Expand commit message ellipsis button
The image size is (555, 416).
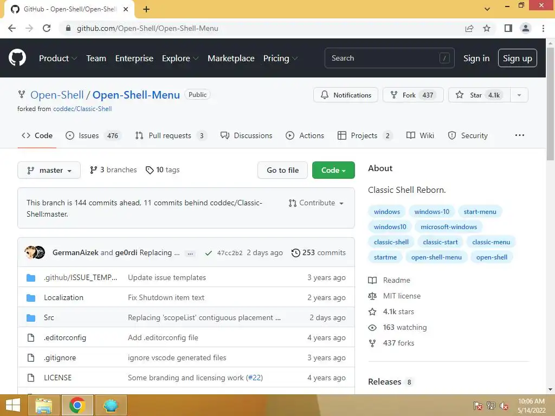pos(190,253)
